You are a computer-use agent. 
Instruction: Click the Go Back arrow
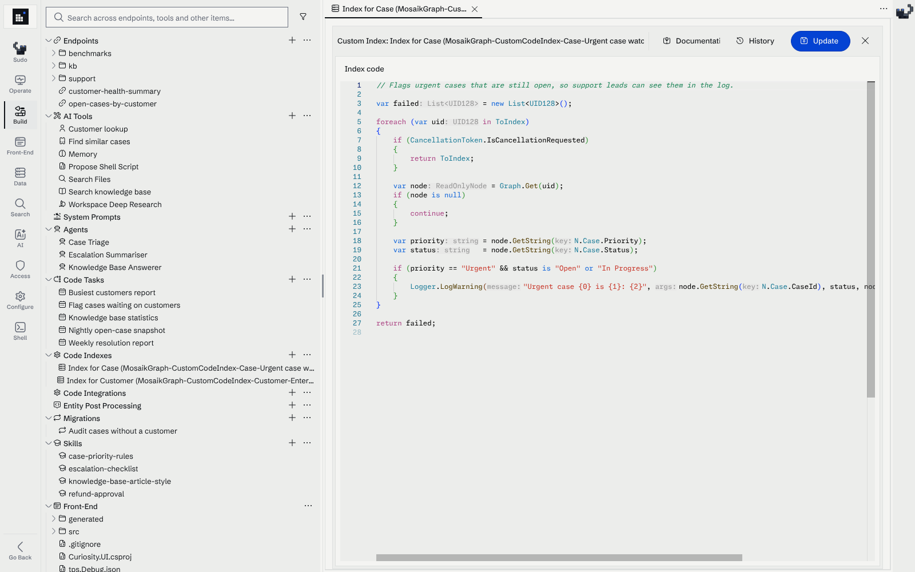[20, 550]
